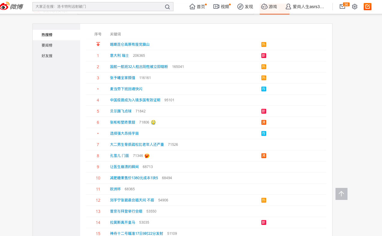Click the 热 badge beside 张予曦全家颜值
The image size is (382, 236).
(x=264, y=78)
